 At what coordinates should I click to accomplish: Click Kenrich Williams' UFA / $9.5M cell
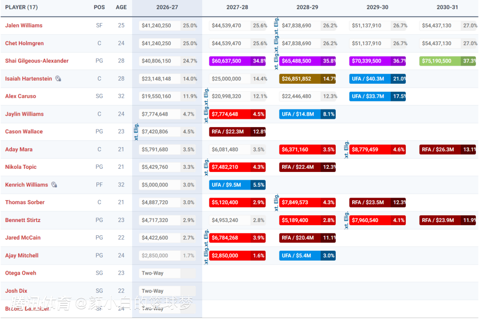[x=237, y=185]
